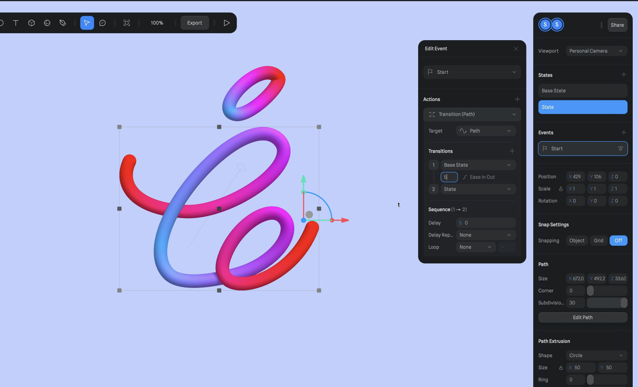This screenshot has height=387, width=638.
Task: Open the Loop dropdown in Edit Event
Action: [x=475, y=247]
